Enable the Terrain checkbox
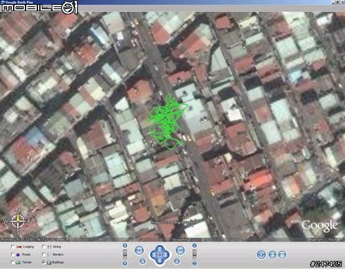 click(x=12, y=262)
